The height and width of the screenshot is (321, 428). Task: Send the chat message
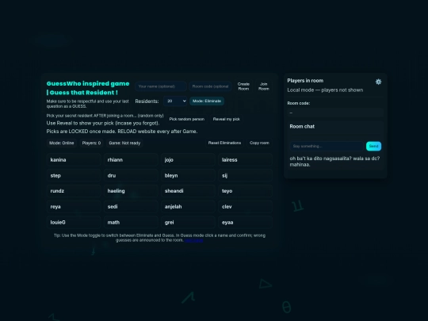tap(373, 146)
